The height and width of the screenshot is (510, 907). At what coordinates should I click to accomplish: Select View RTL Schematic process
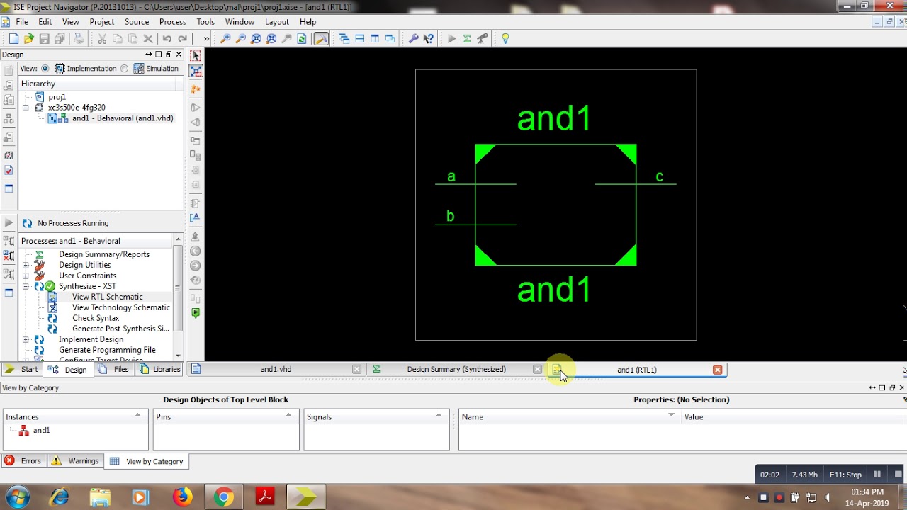coord(107,297)
